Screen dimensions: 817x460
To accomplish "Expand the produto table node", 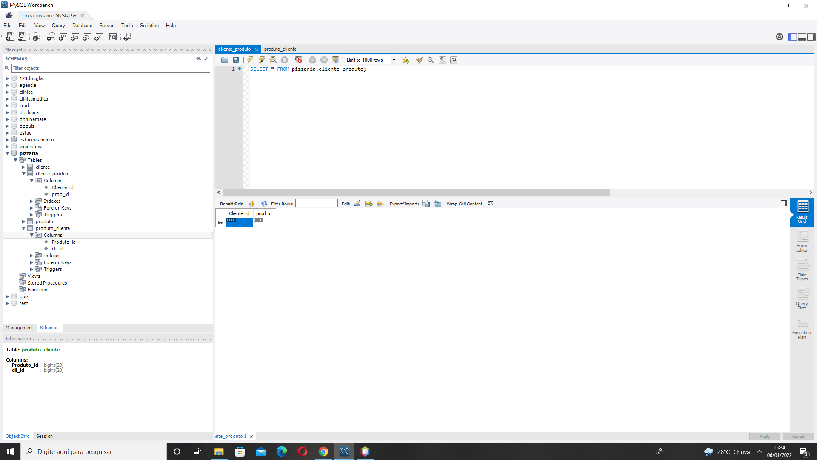I will pos(23,221).
